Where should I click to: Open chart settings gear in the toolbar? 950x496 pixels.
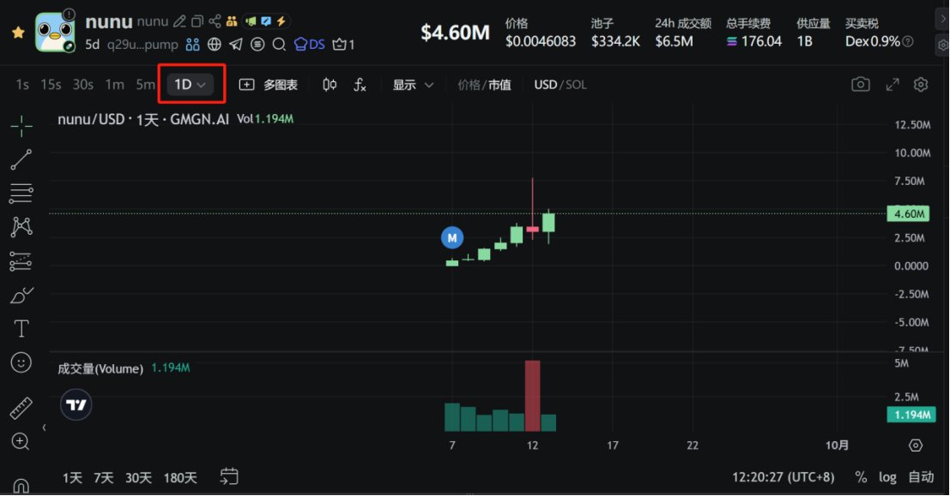(x=921, y=85)
